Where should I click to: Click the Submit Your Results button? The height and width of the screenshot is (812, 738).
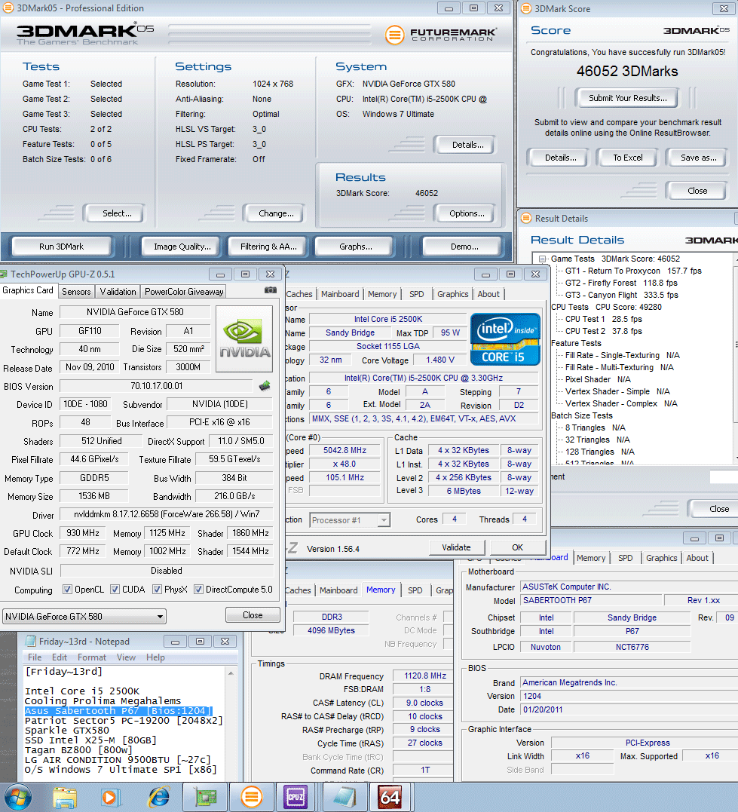pos(627,98)
